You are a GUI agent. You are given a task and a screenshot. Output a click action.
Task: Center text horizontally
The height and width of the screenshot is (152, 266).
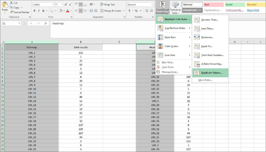pos(80,11)
